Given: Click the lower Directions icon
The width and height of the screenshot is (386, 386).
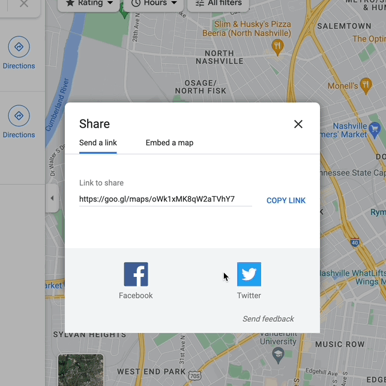Looking at the screenshot, I should 19,116.
